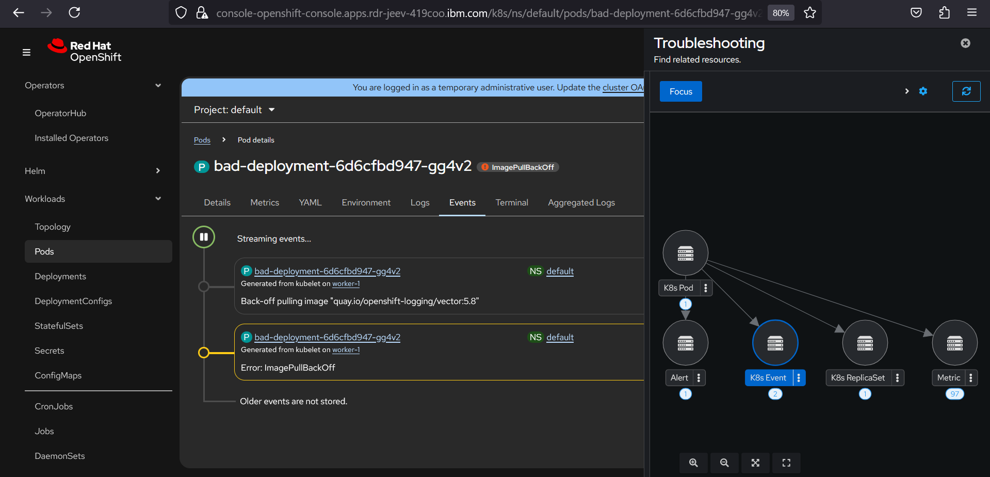Zoom in on the topology graph
The image size is (990, 477).
pyautogui.click(x=693, y=463)
